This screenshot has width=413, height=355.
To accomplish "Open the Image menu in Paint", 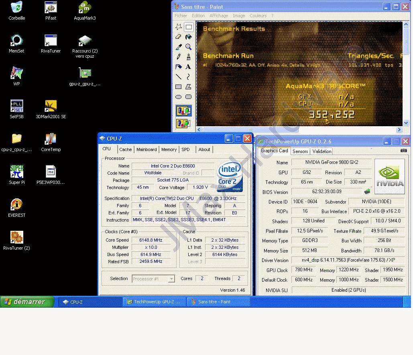I will pos(239,16).
